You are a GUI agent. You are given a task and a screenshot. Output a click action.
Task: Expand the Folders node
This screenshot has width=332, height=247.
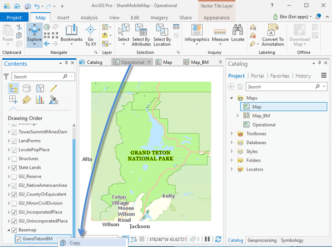pos(232,160)
